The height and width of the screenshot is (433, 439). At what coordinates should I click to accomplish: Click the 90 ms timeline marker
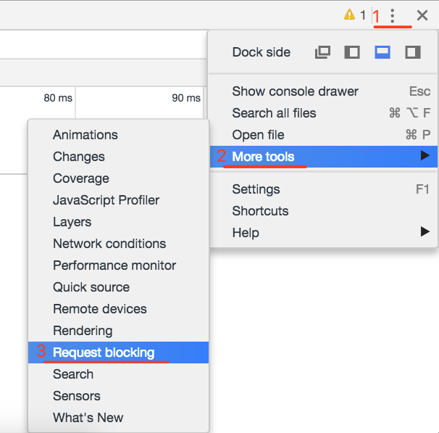pyautogui.click(x=186, y=98)
